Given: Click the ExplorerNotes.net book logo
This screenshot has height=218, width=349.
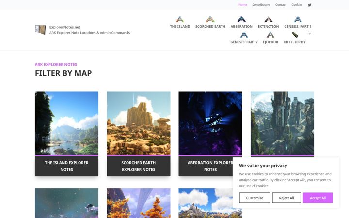Looking at the screenshot, I should coord(40,30).
